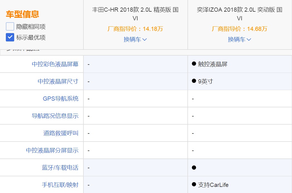Screen dimensions: 292x193
Task: Open 换辆车 dropdown for 奕泽IZOA
Action: (239, 39)
